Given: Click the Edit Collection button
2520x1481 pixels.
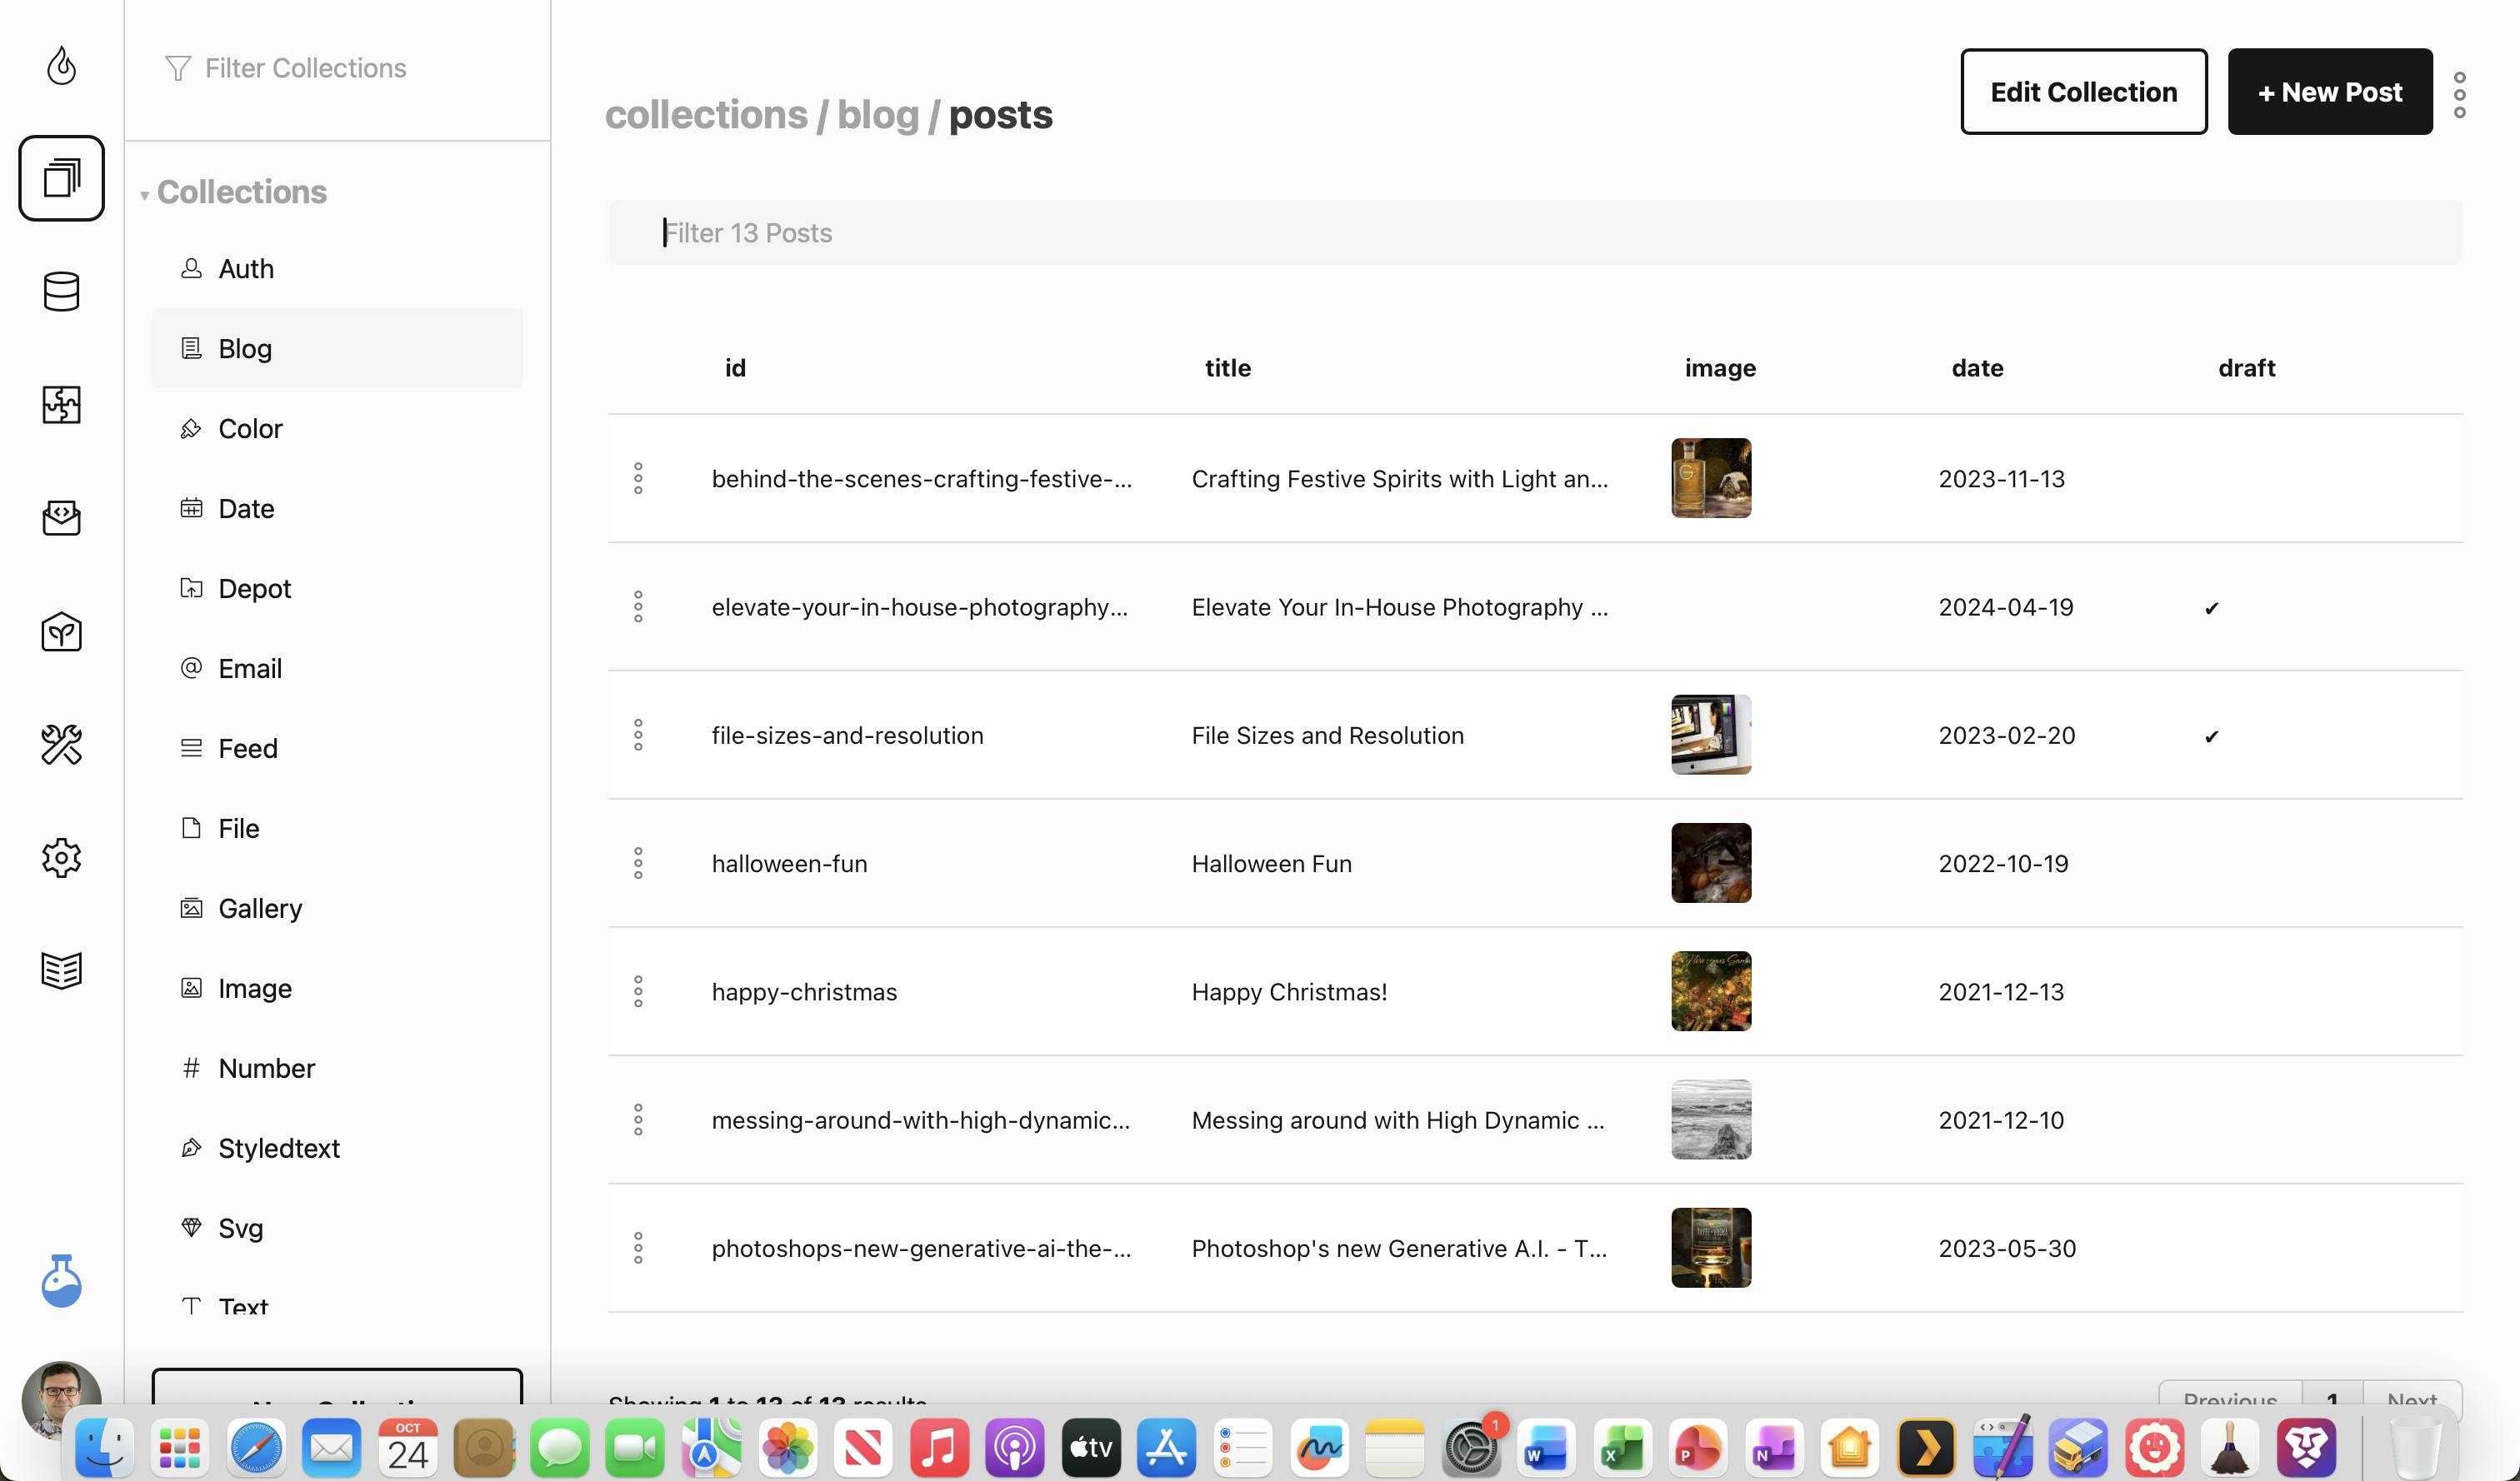Looking at the screenshot, I should [x=2083, y=92].
